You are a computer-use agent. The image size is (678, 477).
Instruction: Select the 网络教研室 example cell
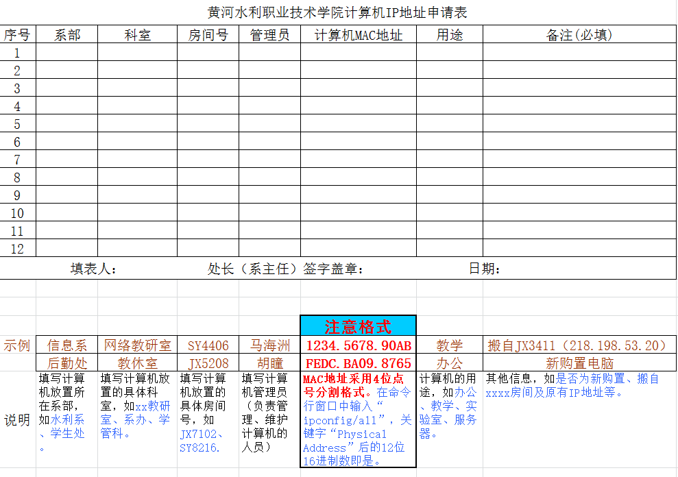(137, 345)
